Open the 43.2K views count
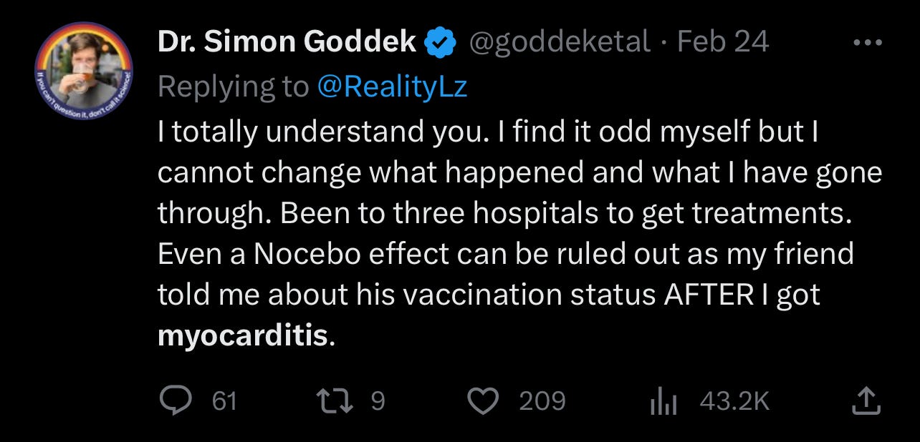This screenshot has width=920, height=442. click(x=734, y=401)
